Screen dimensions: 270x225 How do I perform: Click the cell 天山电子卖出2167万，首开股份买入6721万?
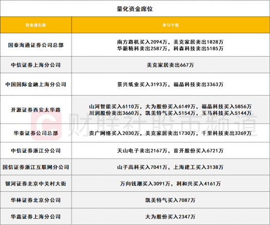tap(170, 150)
